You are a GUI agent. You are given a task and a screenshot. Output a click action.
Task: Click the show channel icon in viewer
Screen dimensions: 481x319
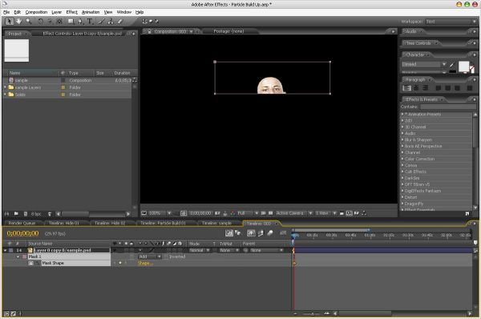[x=232, y=213]
